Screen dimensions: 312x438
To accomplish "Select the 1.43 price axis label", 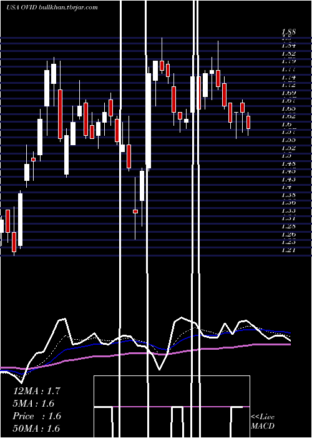I will point(288,179).
